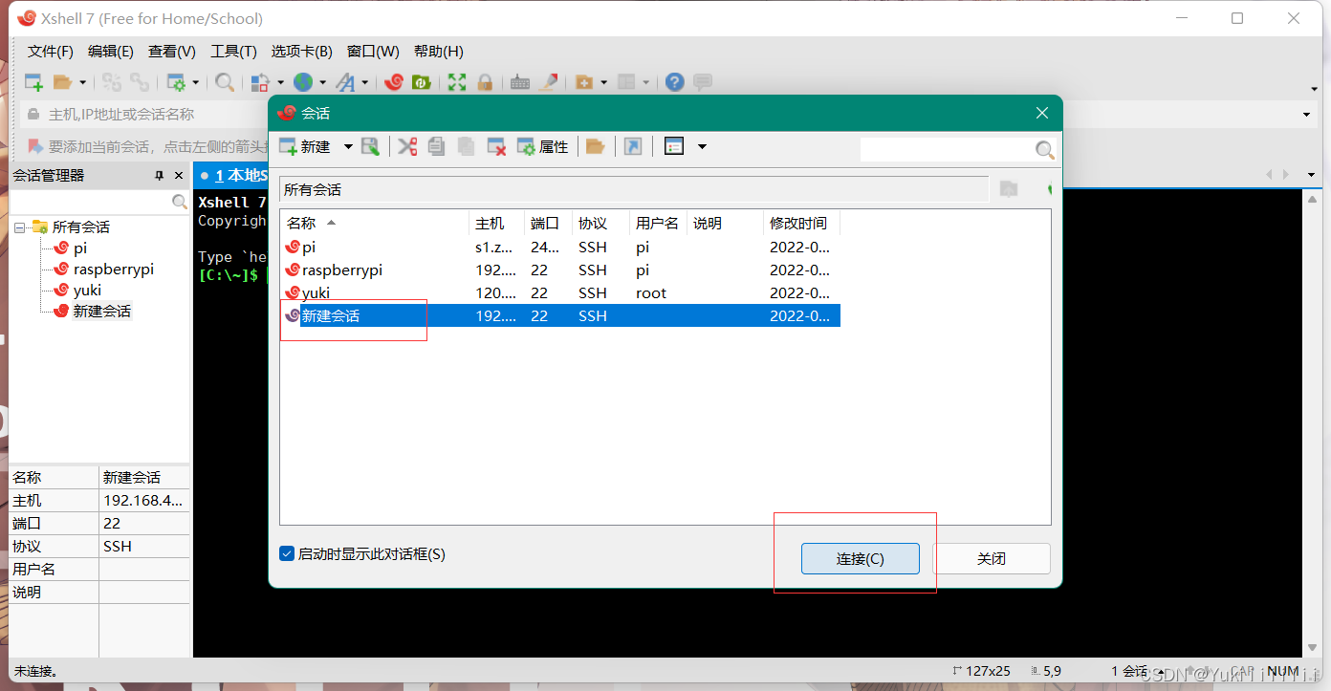1331x691 pixels.
Task: Click the blue shortcut arrow icon in dialog
Action: tap(633, 146)
